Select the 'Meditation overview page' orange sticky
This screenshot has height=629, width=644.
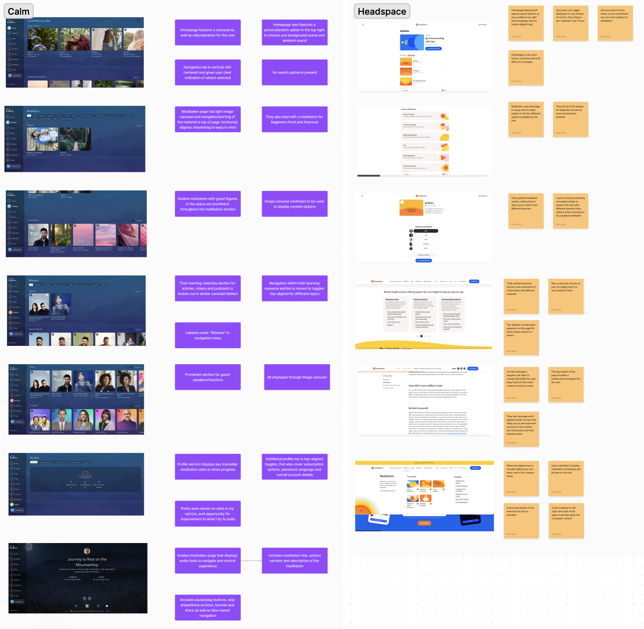(x=526, y=119)
